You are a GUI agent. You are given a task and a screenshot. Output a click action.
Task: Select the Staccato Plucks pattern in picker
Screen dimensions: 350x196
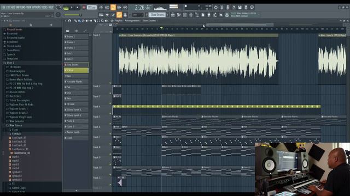[x=76, y=82]
